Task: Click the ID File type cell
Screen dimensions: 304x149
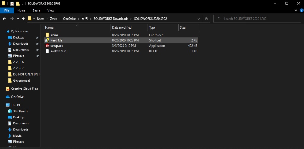Action: (x=153, y=51)
